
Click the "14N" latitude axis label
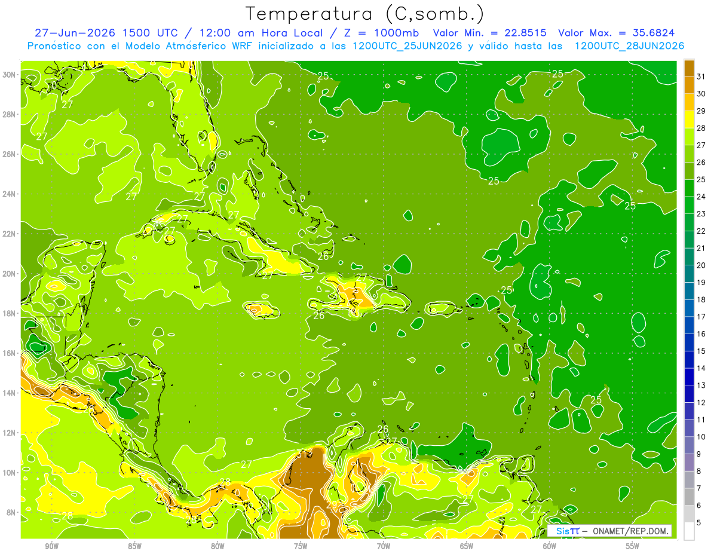pyautogui.click(x=10, y=393)
